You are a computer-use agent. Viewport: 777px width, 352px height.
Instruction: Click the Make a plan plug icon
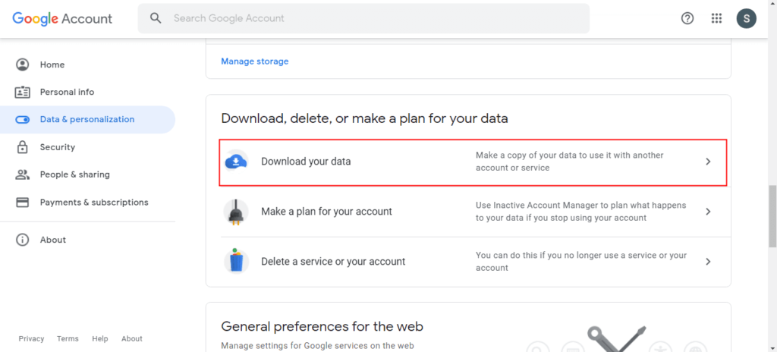pos(237,212)
